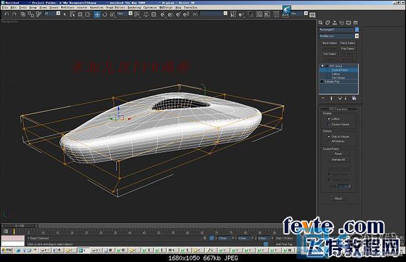This screenshot has height=262, width=406.
Task: Toggle the Lattice display checkbox
Action: click(329, 119)
